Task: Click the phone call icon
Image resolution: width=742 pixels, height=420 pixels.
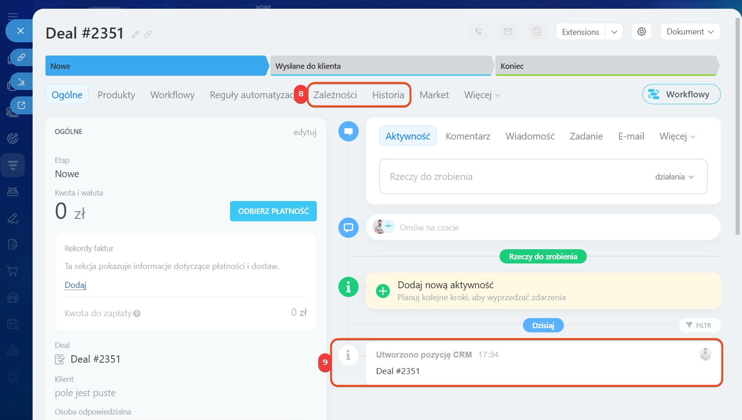Action: click(x=478, y=32)
